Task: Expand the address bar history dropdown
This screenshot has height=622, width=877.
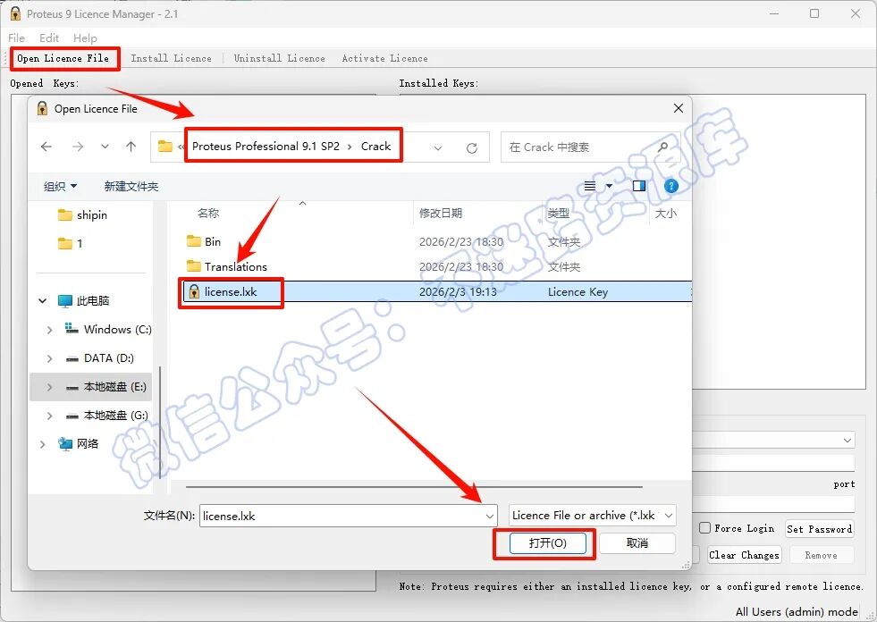Action: 438,147
